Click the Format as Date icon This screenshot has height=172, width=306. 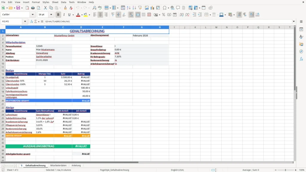(175, 15)
